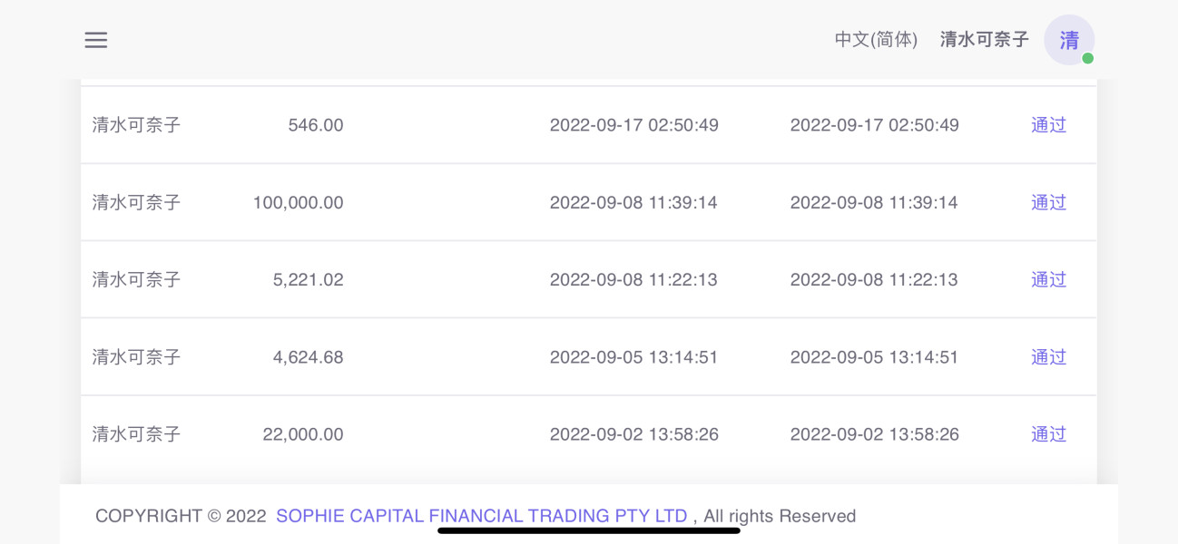Open the 清水可奈子 username menu in header

[985, 40]
